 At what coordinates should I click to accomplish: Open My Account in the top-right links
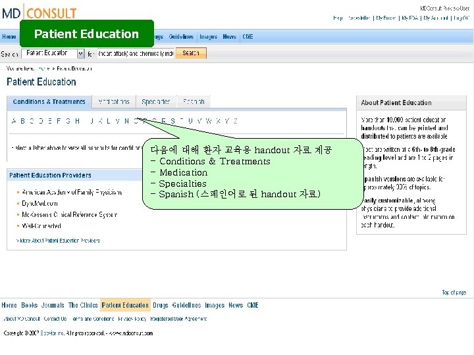tap(436, 18)
